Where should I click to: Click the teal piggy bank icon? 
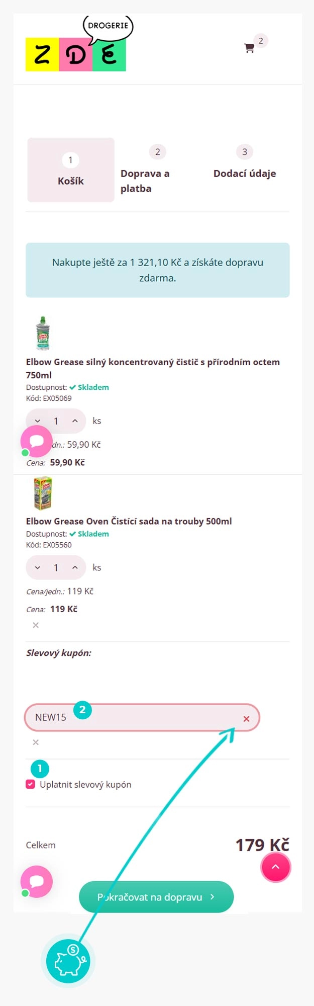click(68, 961)
